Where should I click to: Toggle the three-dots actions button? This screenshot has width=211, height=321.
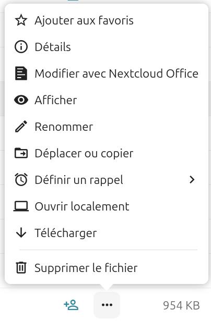(x=107, y=305)
